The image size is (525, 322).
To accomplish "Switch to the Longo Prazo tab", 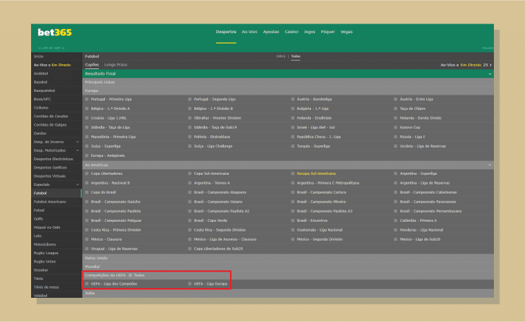I will coord(115,65).
